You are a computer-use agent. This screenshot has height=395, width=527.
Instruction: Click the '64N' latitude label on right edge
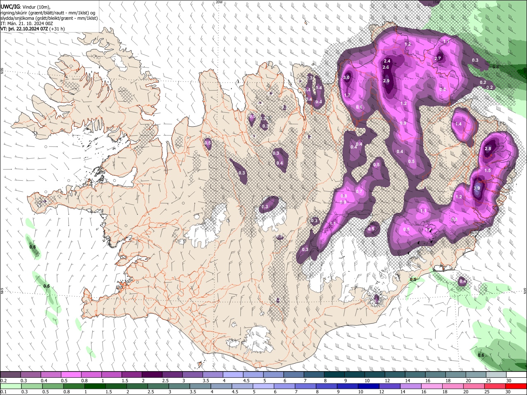525,290
